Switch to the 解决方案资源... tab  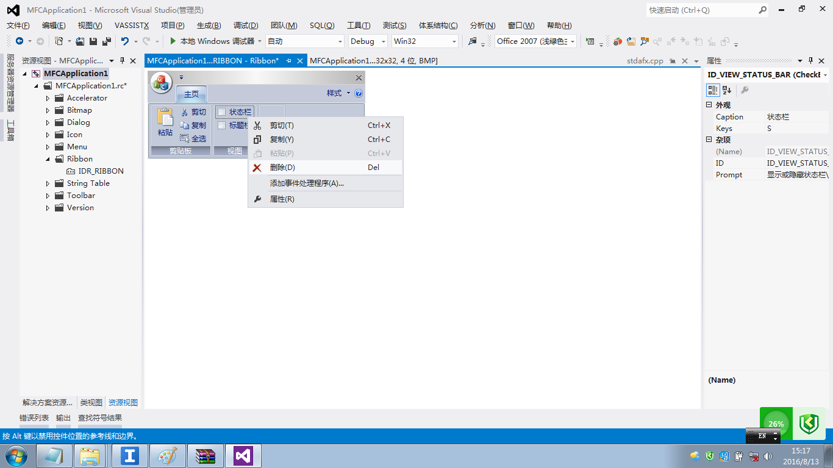tap(48, 403)
